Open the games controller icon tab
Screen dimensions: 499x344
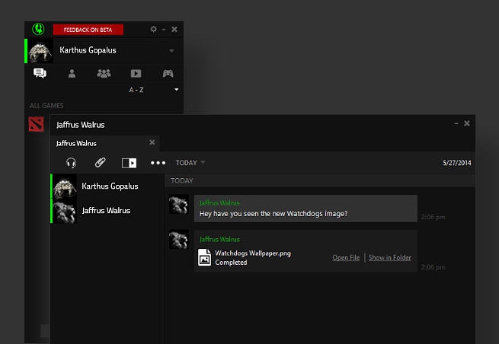[168, 74]
